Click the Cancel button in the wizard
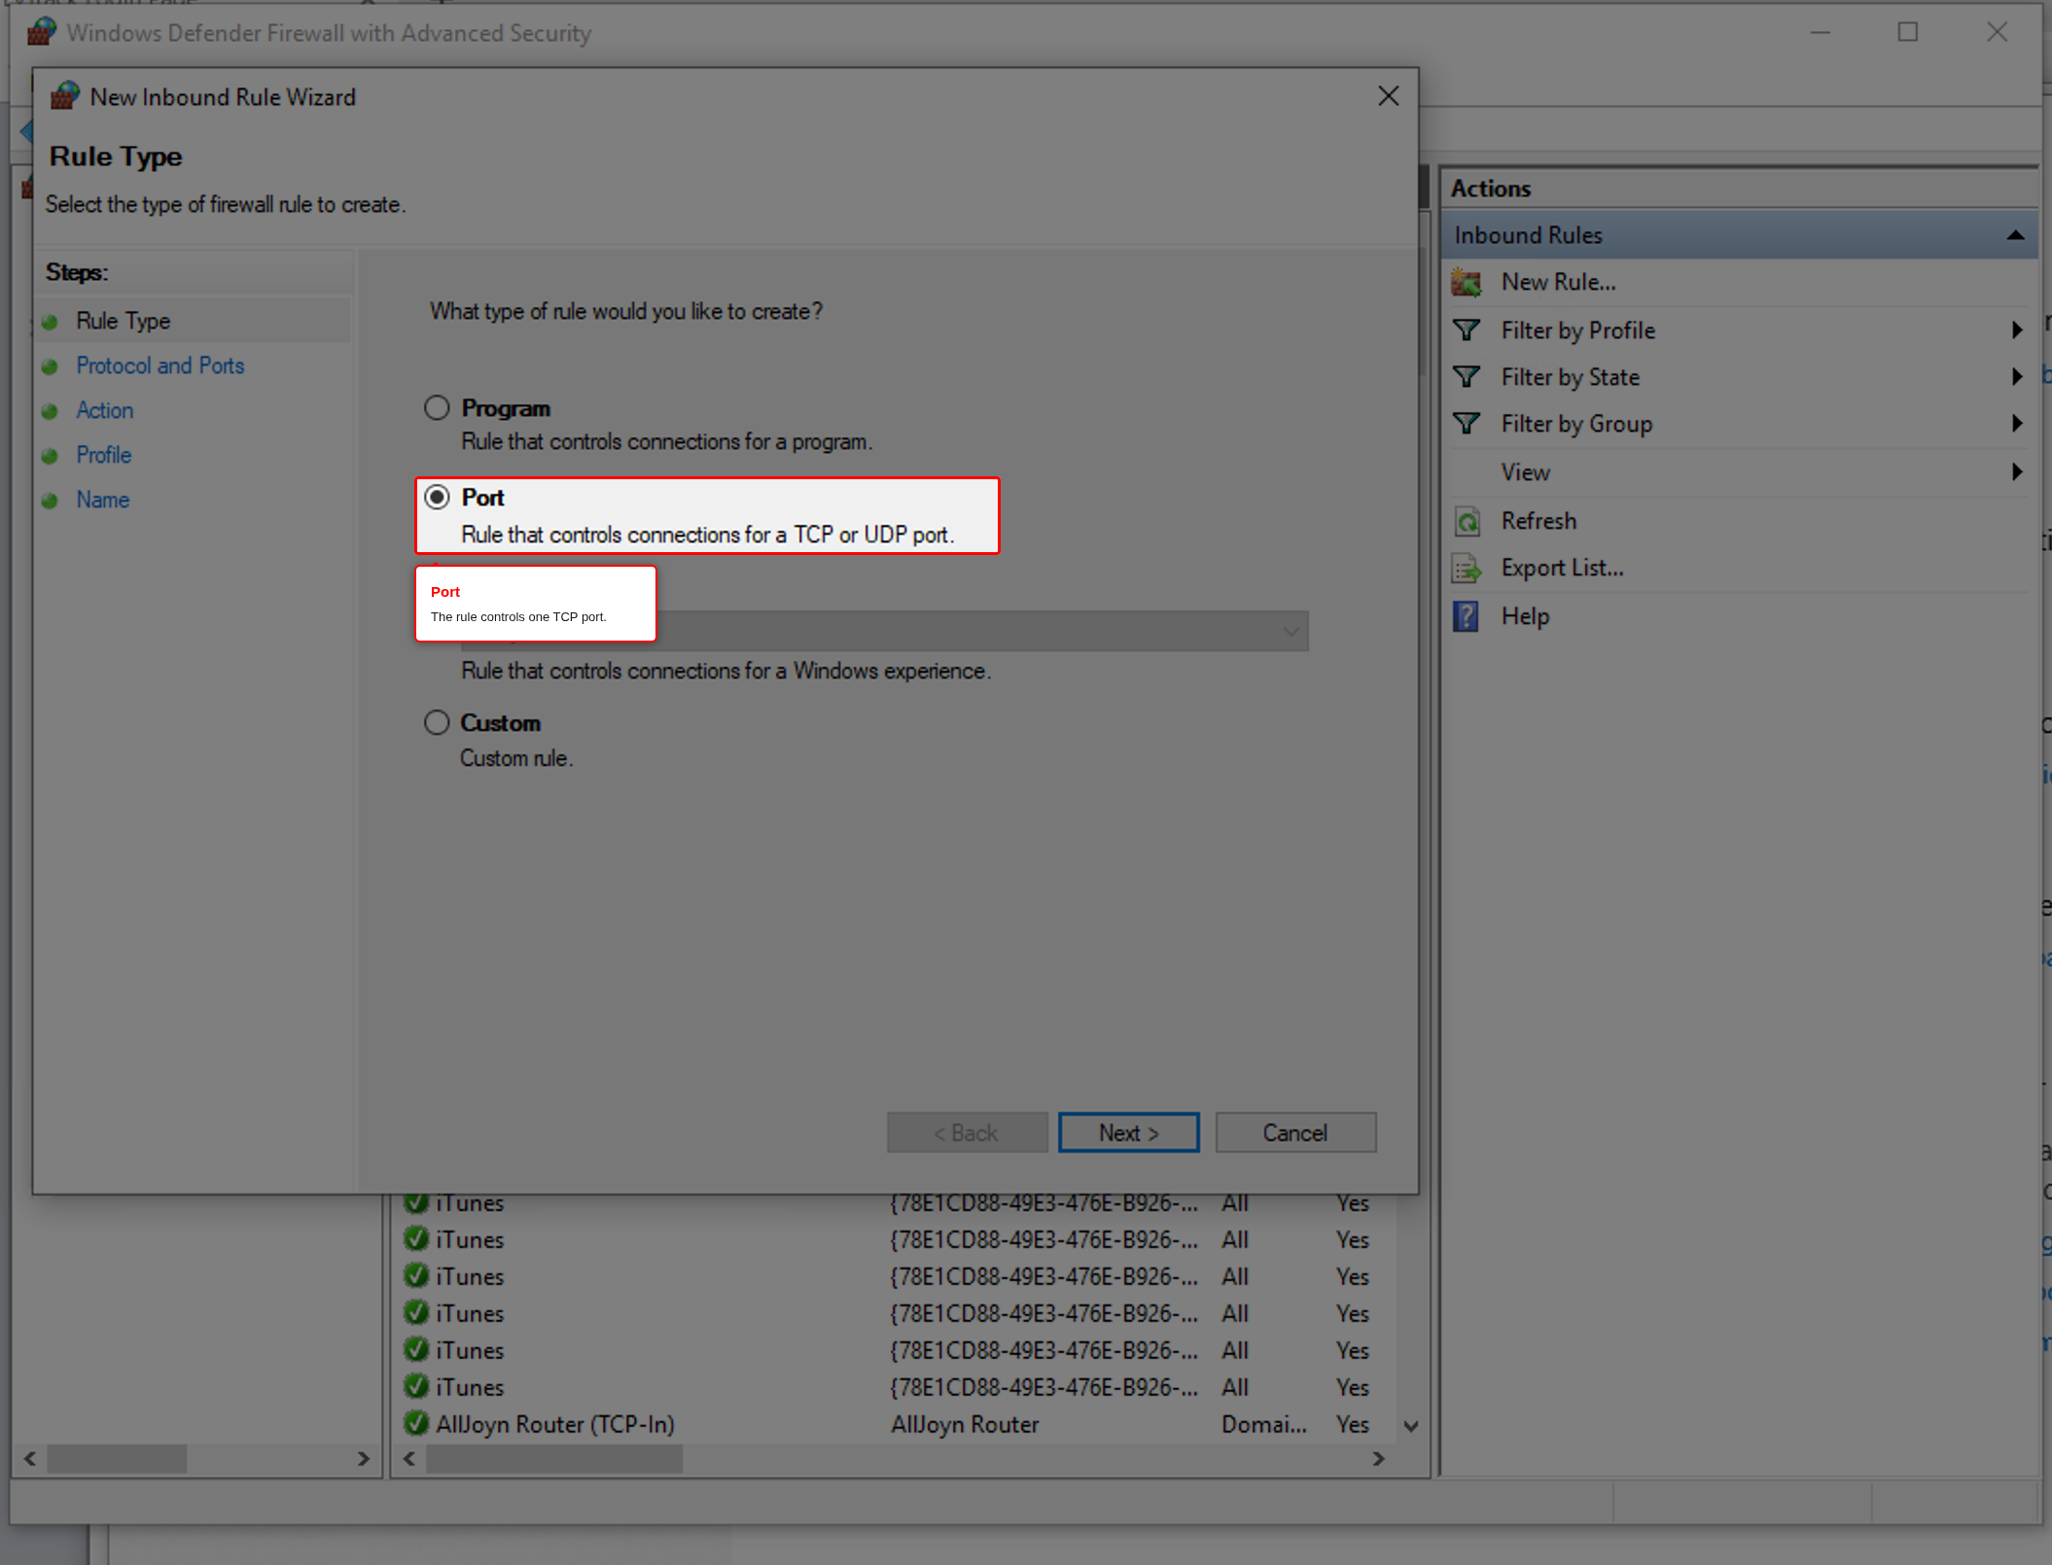The width and height of the screenshot is (2052, 1565). (1295, 1132)
